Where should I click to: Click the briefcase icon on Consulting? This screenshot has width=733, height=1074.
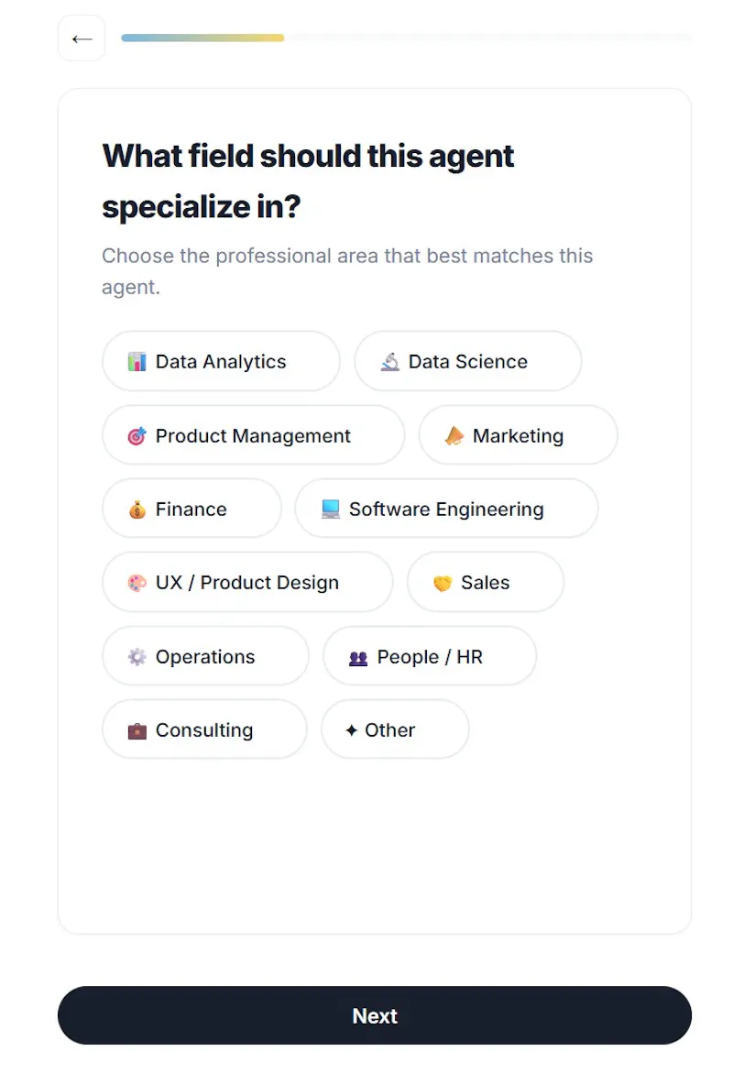(137, 731)
